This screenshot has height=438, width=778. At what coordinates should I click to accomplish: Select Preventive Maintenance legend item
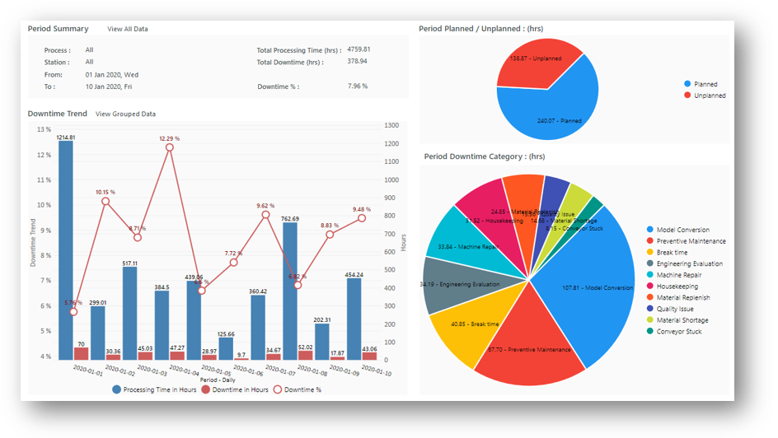tap(691, 241)
